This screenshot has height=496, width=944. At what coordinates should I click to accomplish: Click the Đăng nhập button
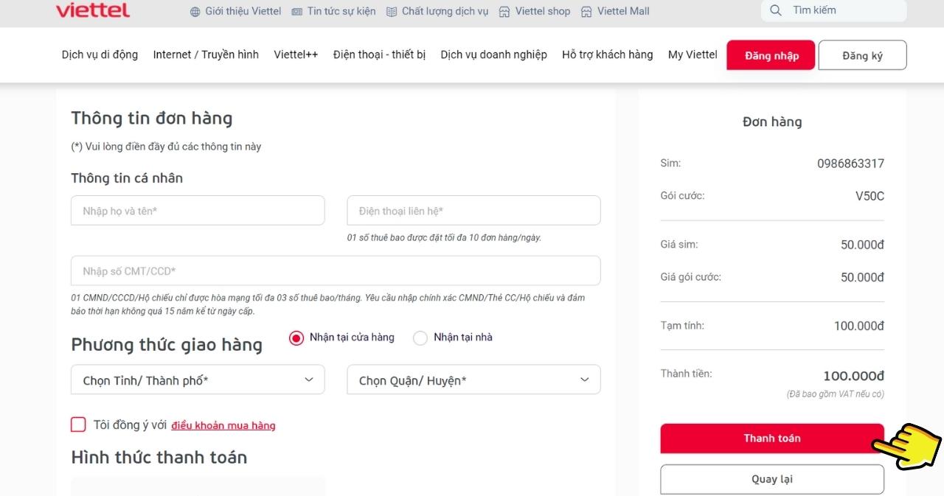click(771, 55)
